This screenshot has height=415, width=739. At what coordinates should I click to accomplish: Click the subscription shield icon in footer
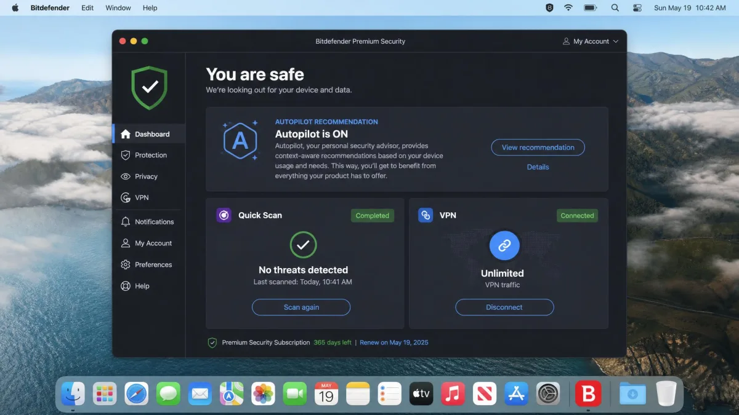212,342
